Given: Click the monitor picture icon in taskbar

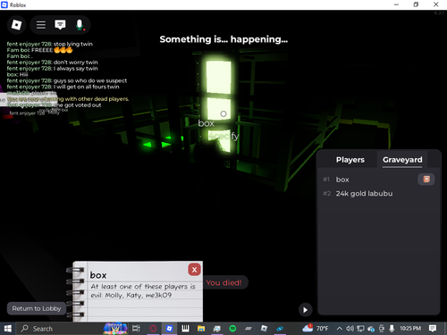Looking at the screenshot, I should [x=217, y=329].
